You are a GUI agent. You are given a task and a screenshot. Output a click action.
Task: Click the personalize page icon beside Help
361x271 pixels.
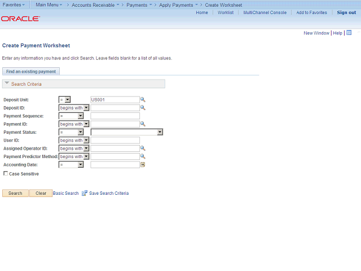[349, 33]
